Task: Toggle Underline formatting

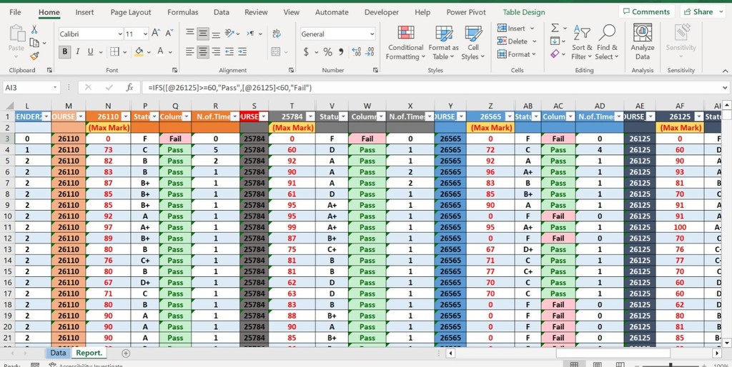Action: (89, 51)
